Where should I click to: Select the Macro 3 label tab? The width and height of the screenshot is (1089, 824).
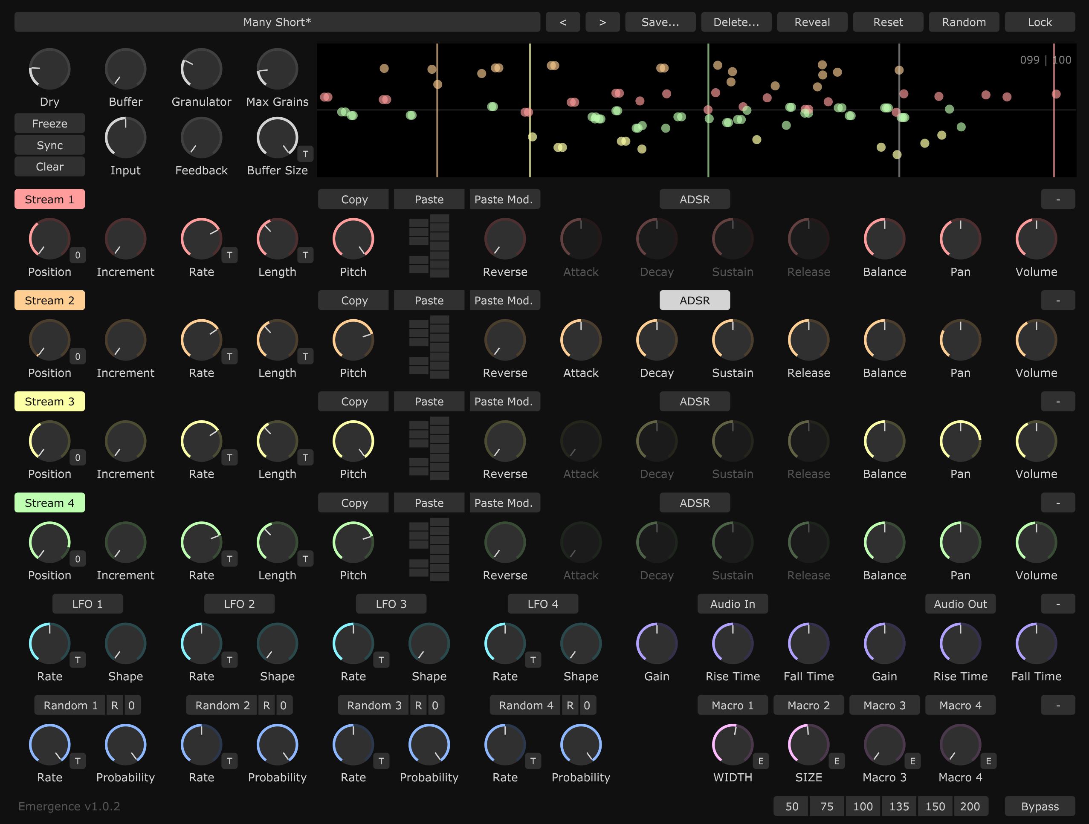[884, 705]
